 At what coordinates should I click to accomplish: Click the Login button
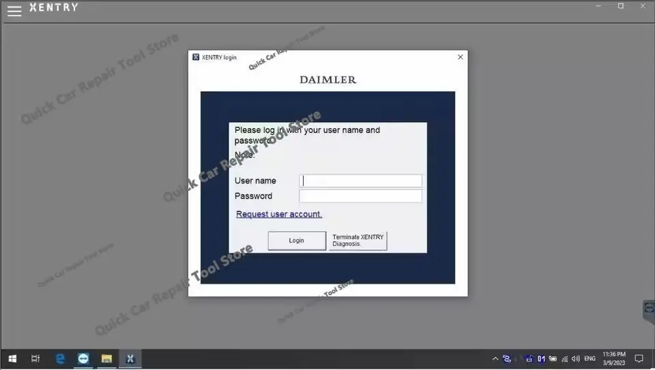[x=297, y=241]
